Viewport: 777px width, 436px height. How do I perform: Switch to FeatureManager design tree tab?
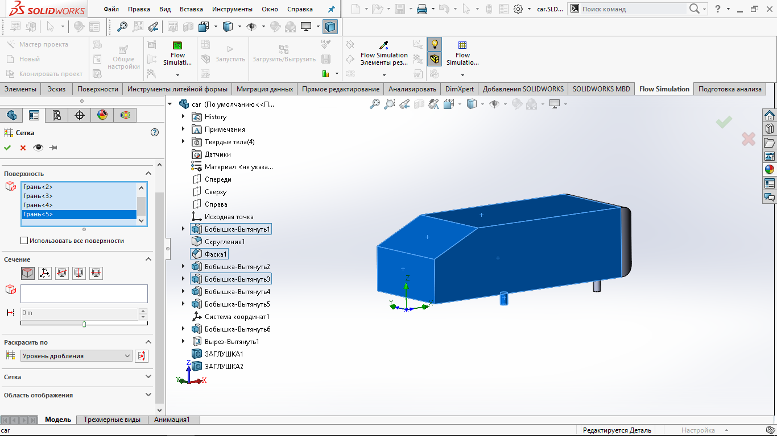(x=11, y=115)
